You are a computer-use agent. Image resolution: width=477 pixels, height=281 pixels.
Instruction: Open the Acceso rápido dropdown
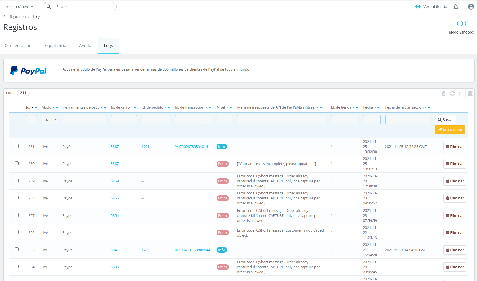coord(19,7)
